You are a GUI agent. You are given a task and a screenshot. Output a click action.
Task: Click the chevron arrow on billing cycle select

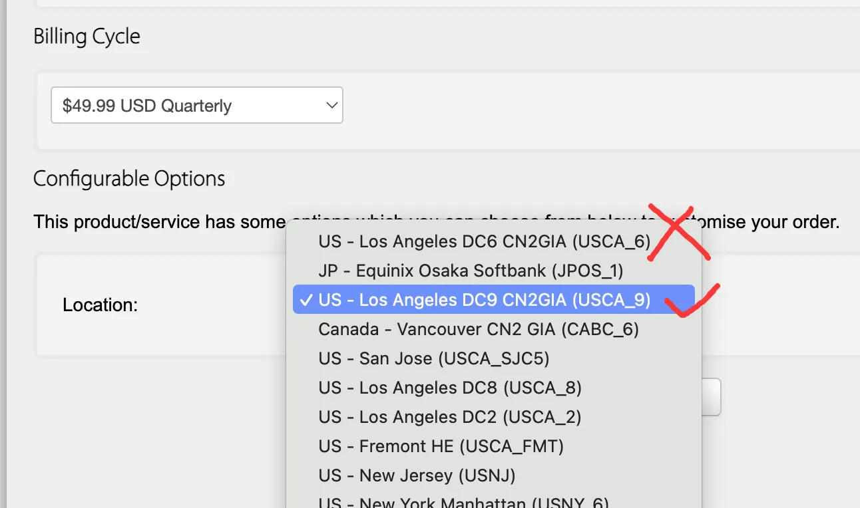tap(331, 105)
